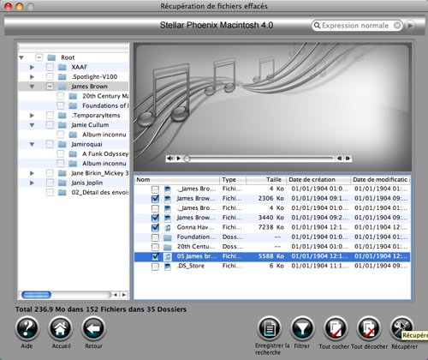This screenshot has width=428, height=360.
Task: Click the 05 James br... file icon
Action: [168, 256]
